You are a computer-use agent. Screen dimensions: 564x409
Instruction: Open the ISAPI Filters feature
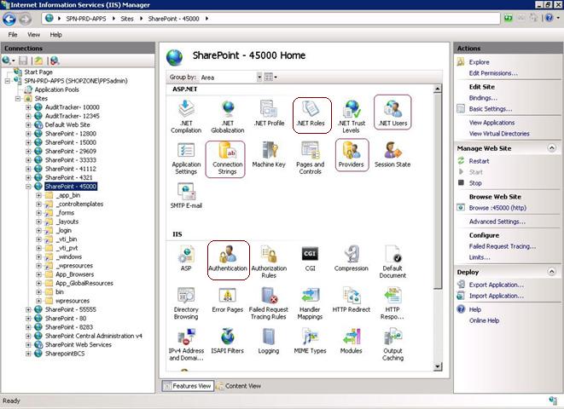click(227, 341)
